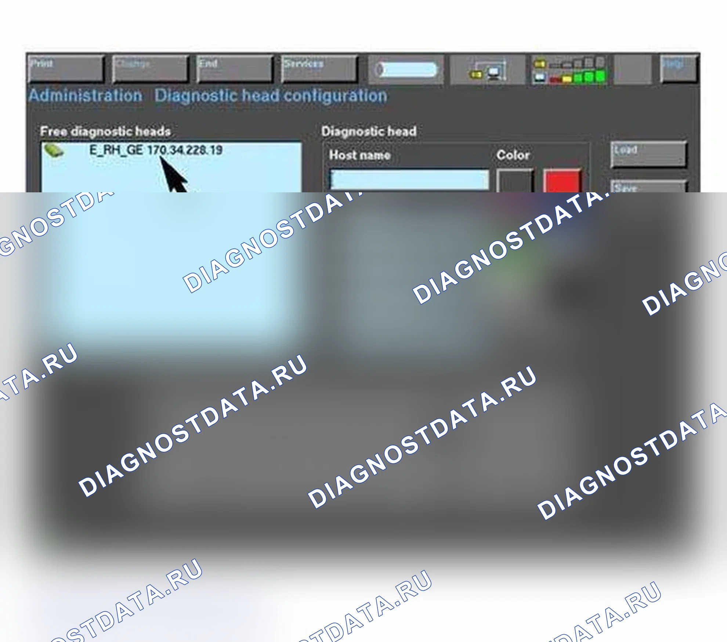This screenshot has height=642, width=727.
Task: Choose the dark gray color swatch
Action: coord(515,181)
